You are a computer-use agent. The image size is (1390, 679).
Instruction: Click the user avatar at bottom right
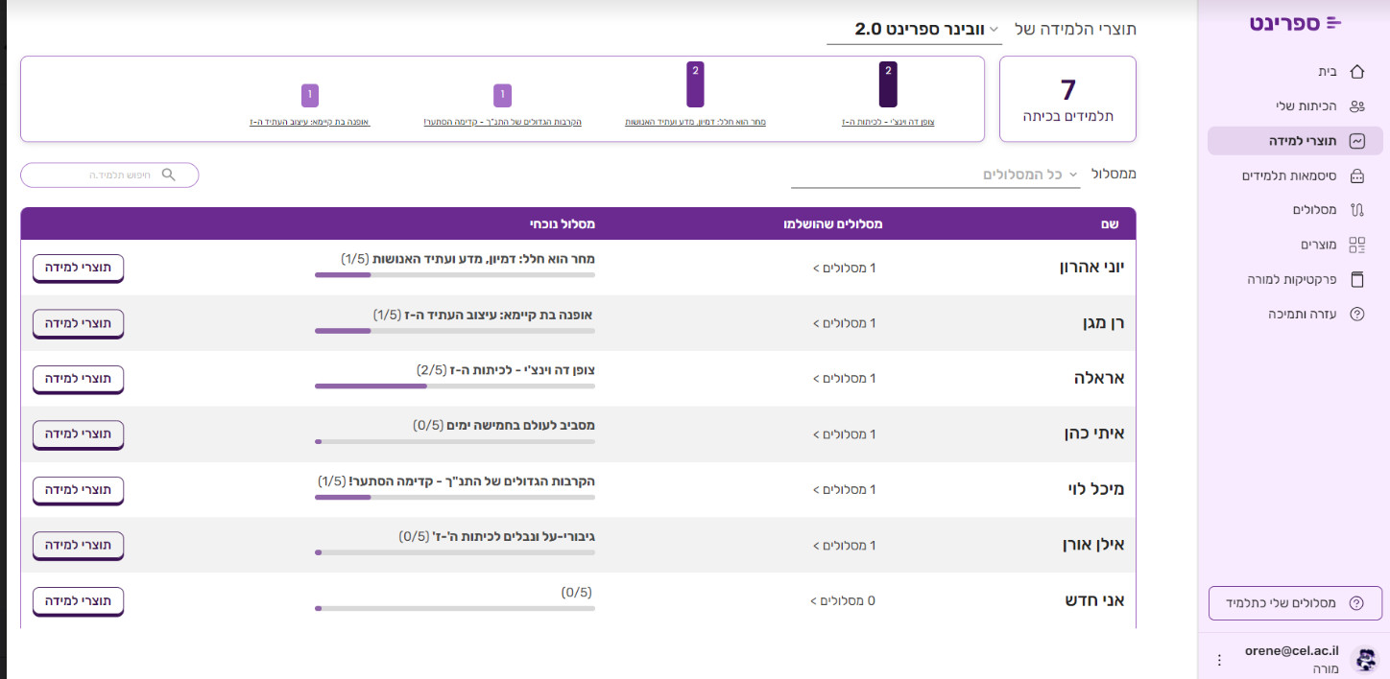(x=1364, y=660)
